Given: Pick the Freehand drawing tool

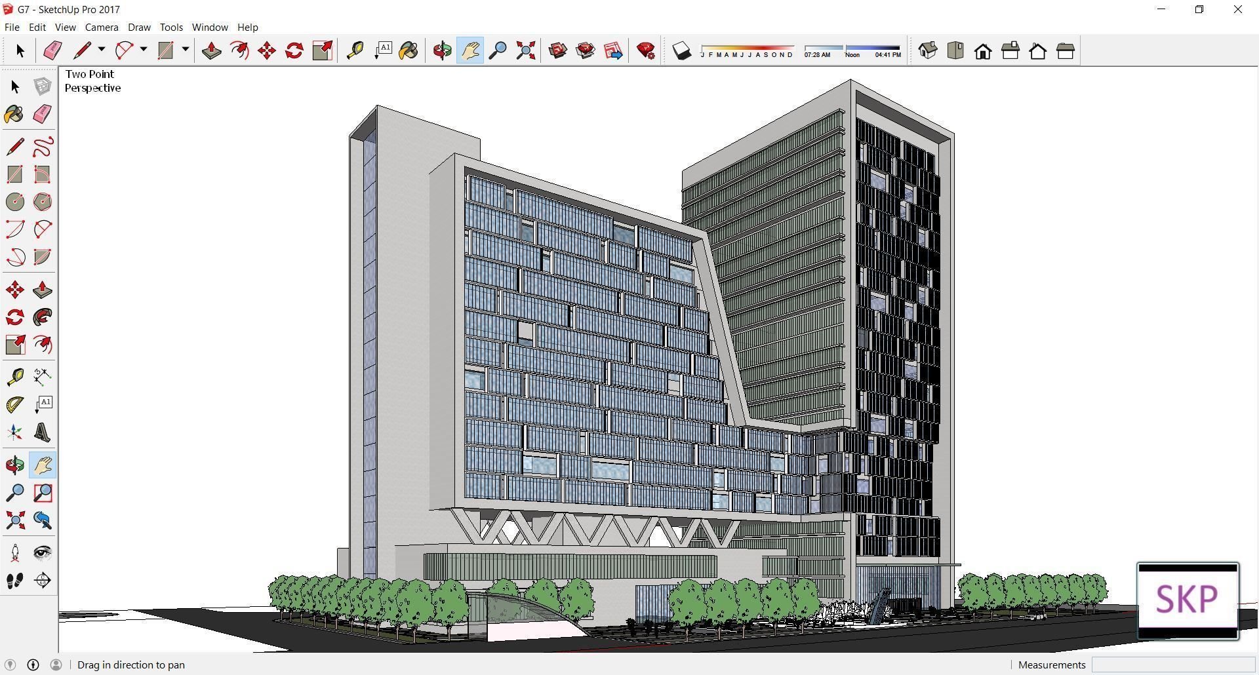Looking at the screenshot, I should coord(43,146).
